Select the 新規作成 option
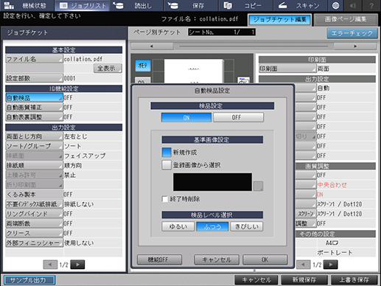Image resolution: width=381 pixels, height=286 pixels. [167, 153]
